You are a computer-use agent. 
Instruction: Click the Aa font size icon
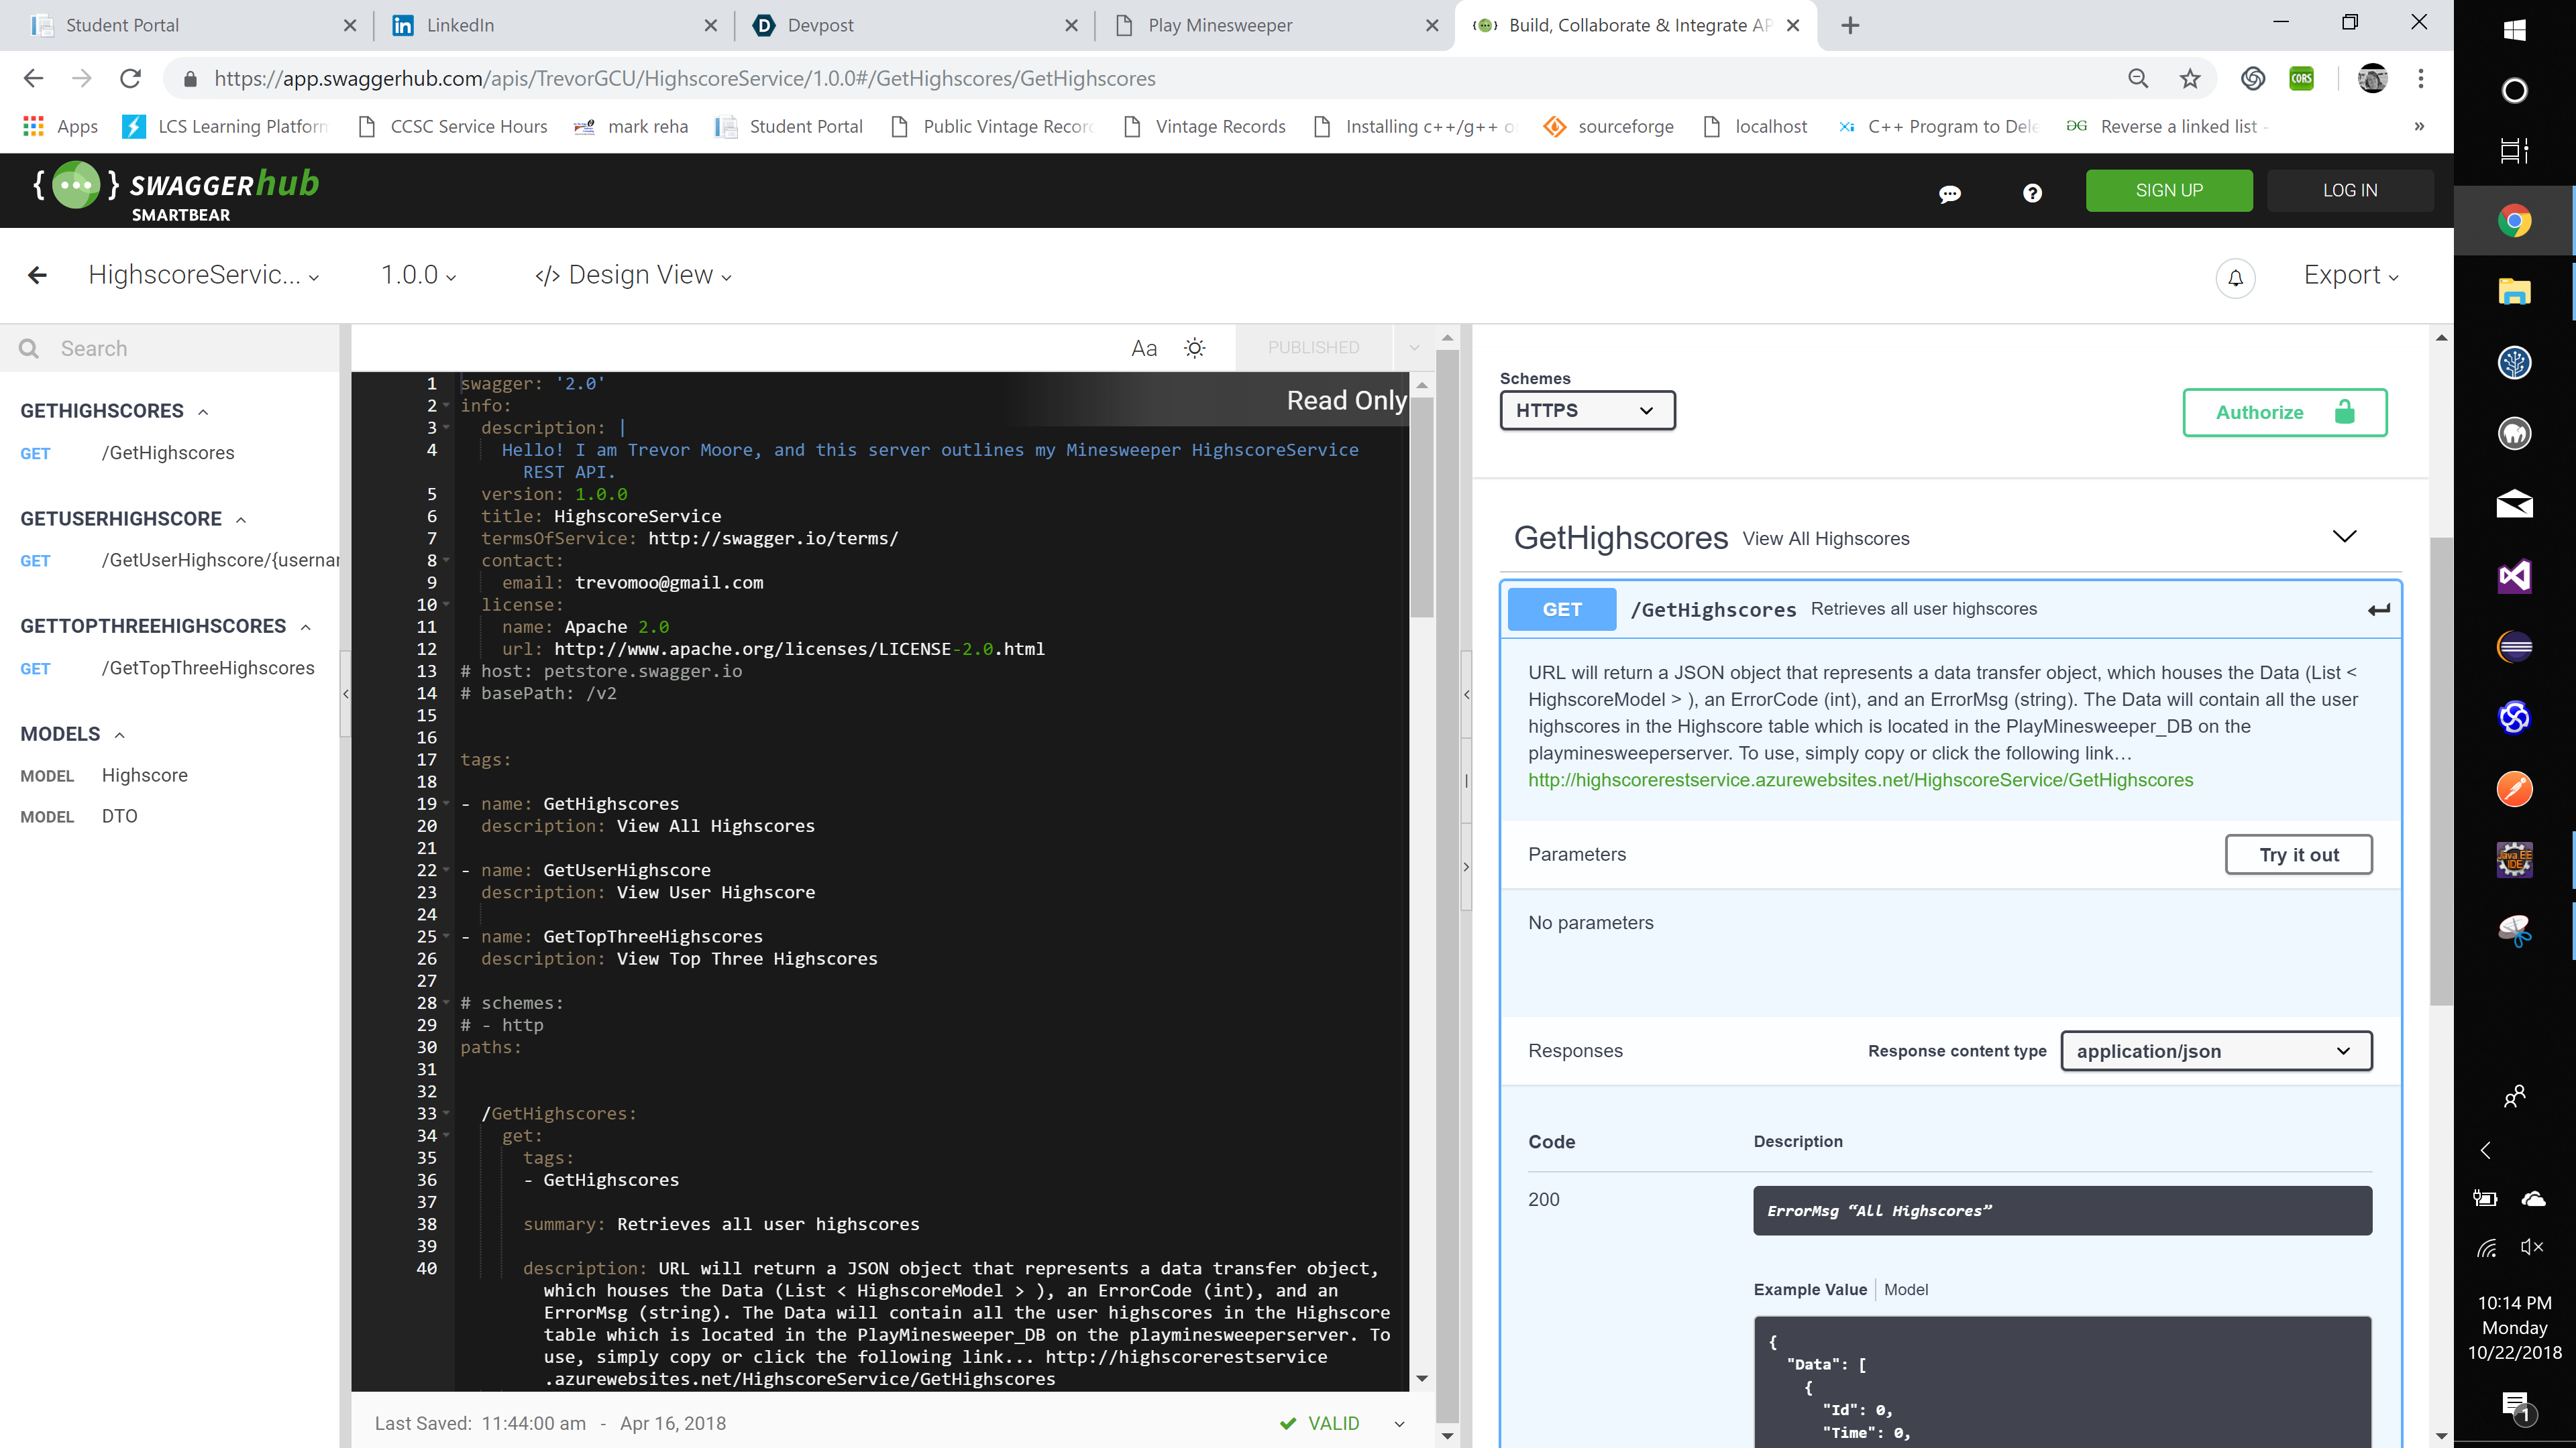(1143, 348)
